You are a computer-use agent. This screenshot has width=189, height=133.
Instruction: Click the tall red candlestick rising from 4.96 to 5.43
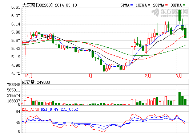[132, 54]
